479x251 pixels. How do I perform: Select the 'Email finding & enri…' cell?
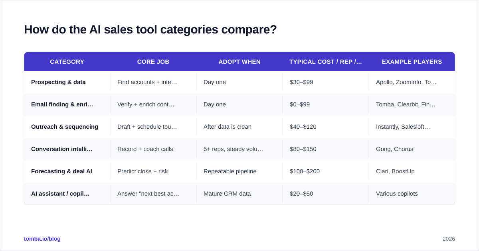[67, 104]
